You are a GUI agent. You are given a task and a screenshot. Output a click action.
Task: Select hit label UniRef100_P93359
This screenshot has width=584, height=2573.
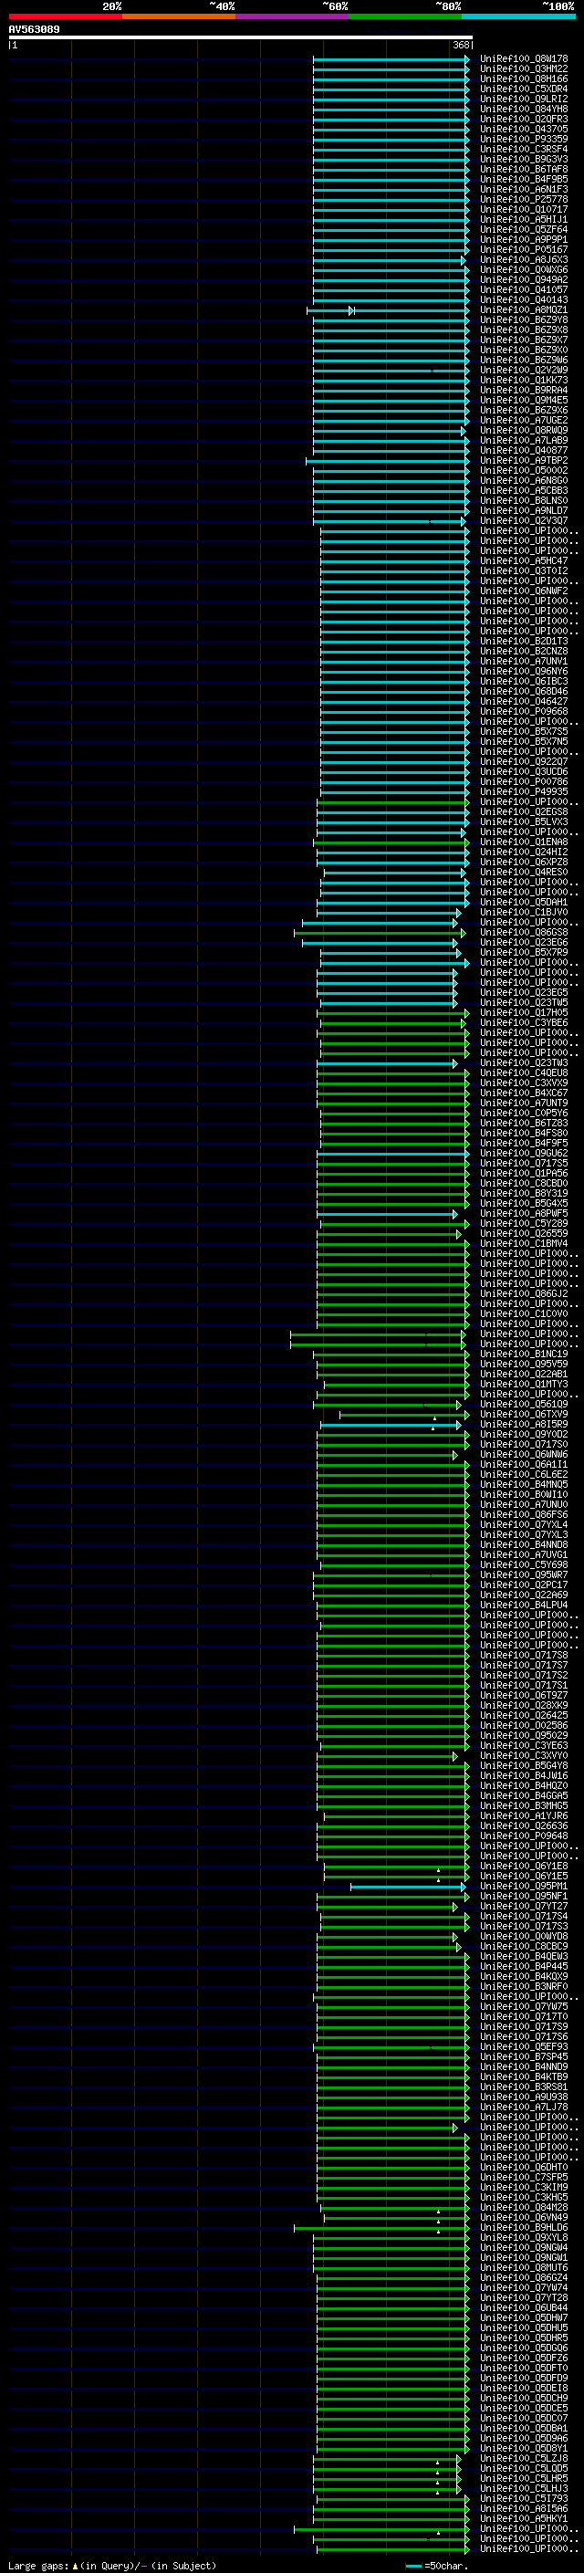tap(524, 139)
